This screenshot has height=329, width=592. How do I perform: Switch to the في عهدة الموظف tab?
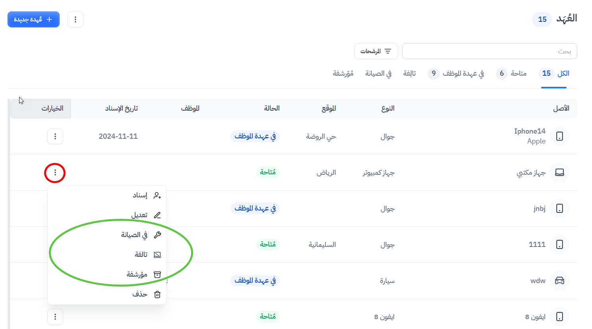(x=456, y=73)
